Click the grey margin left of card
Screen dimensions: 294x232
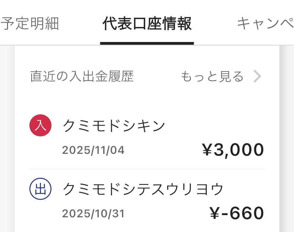pyautogui.click(x=7, y=138)
